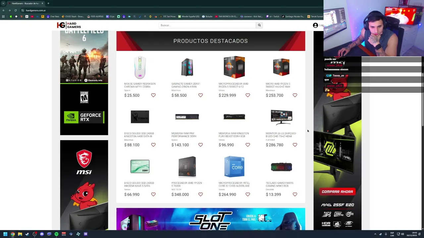The image size is (424, 238).
Task: Open OBS Studio from the taskbar
Action: [34, 234]
